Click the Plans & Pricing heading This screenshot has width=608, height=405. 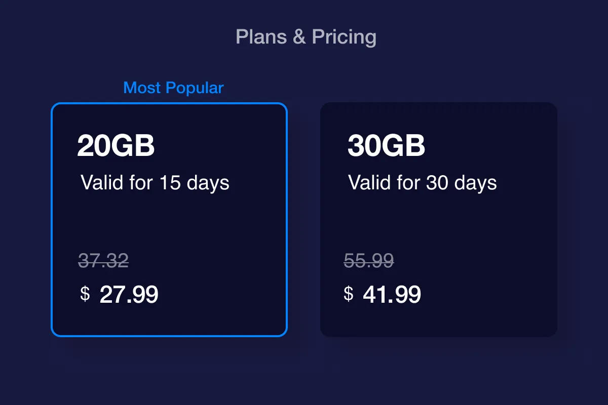306,37
